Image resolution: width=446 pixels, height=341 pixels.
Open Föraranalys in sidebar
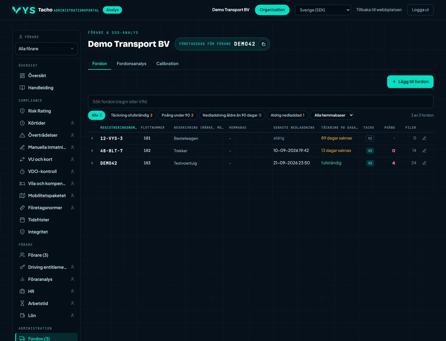46,279
